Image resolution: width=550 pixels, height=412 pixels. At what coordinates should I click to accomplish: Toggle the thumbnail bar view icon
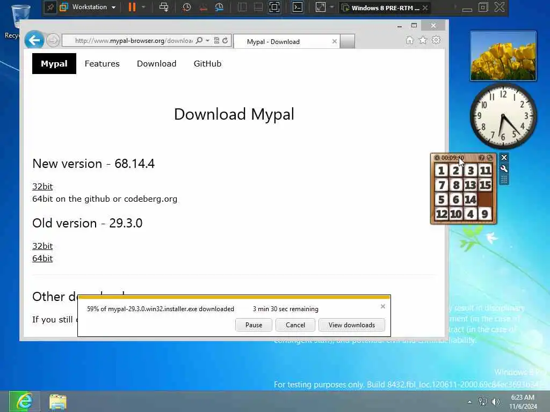pyautogui.click(x=258, y=7)
